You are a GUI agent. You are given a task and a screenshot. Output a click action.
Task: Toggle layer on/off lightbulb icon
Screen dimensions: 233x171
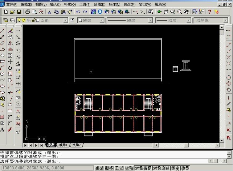(x=19, y=20)
